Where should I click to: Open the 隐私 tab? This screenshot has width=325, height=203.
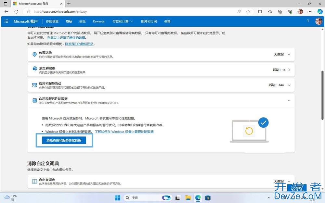69,21
